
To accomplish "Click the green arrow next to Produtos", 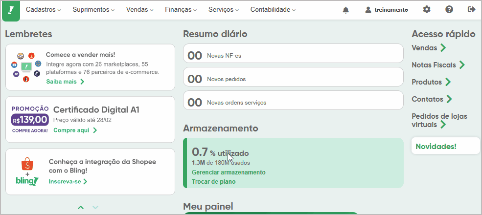I will coord(448,82).
